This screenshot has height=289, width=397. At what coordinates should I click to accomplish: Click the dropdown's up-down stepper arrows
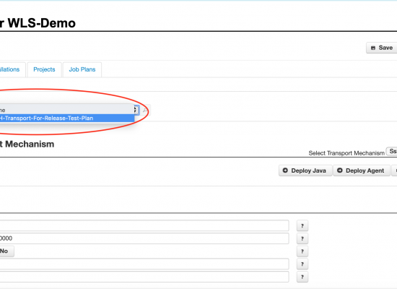[136, 110]
